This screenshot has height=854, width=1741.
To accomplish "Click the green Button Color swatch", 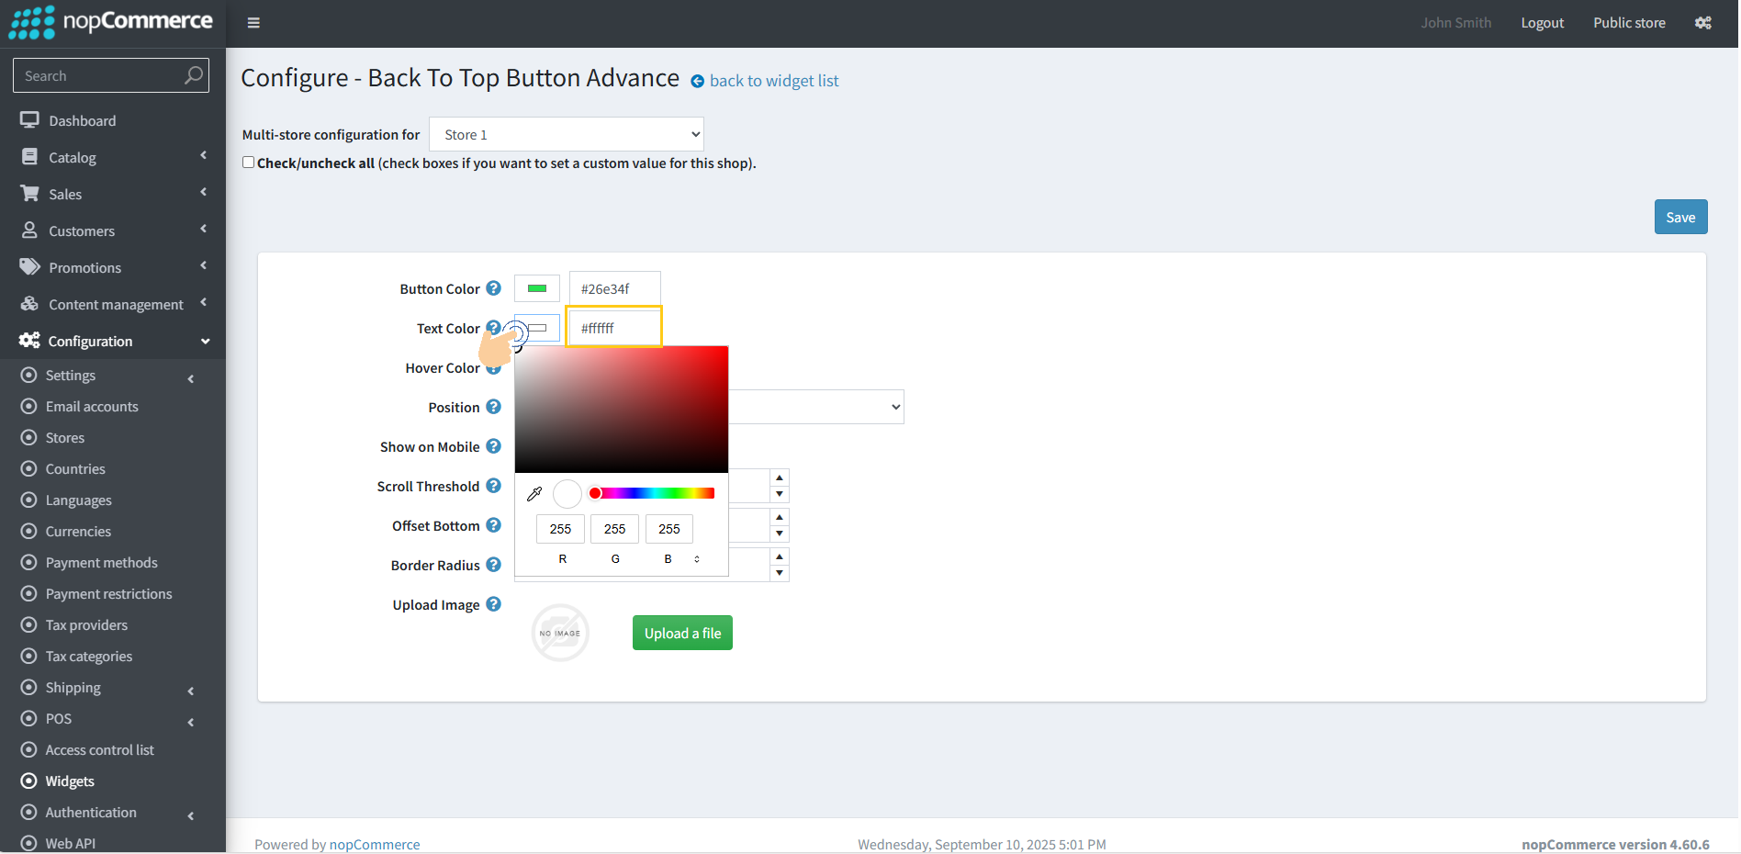I will tap(537, 288).
